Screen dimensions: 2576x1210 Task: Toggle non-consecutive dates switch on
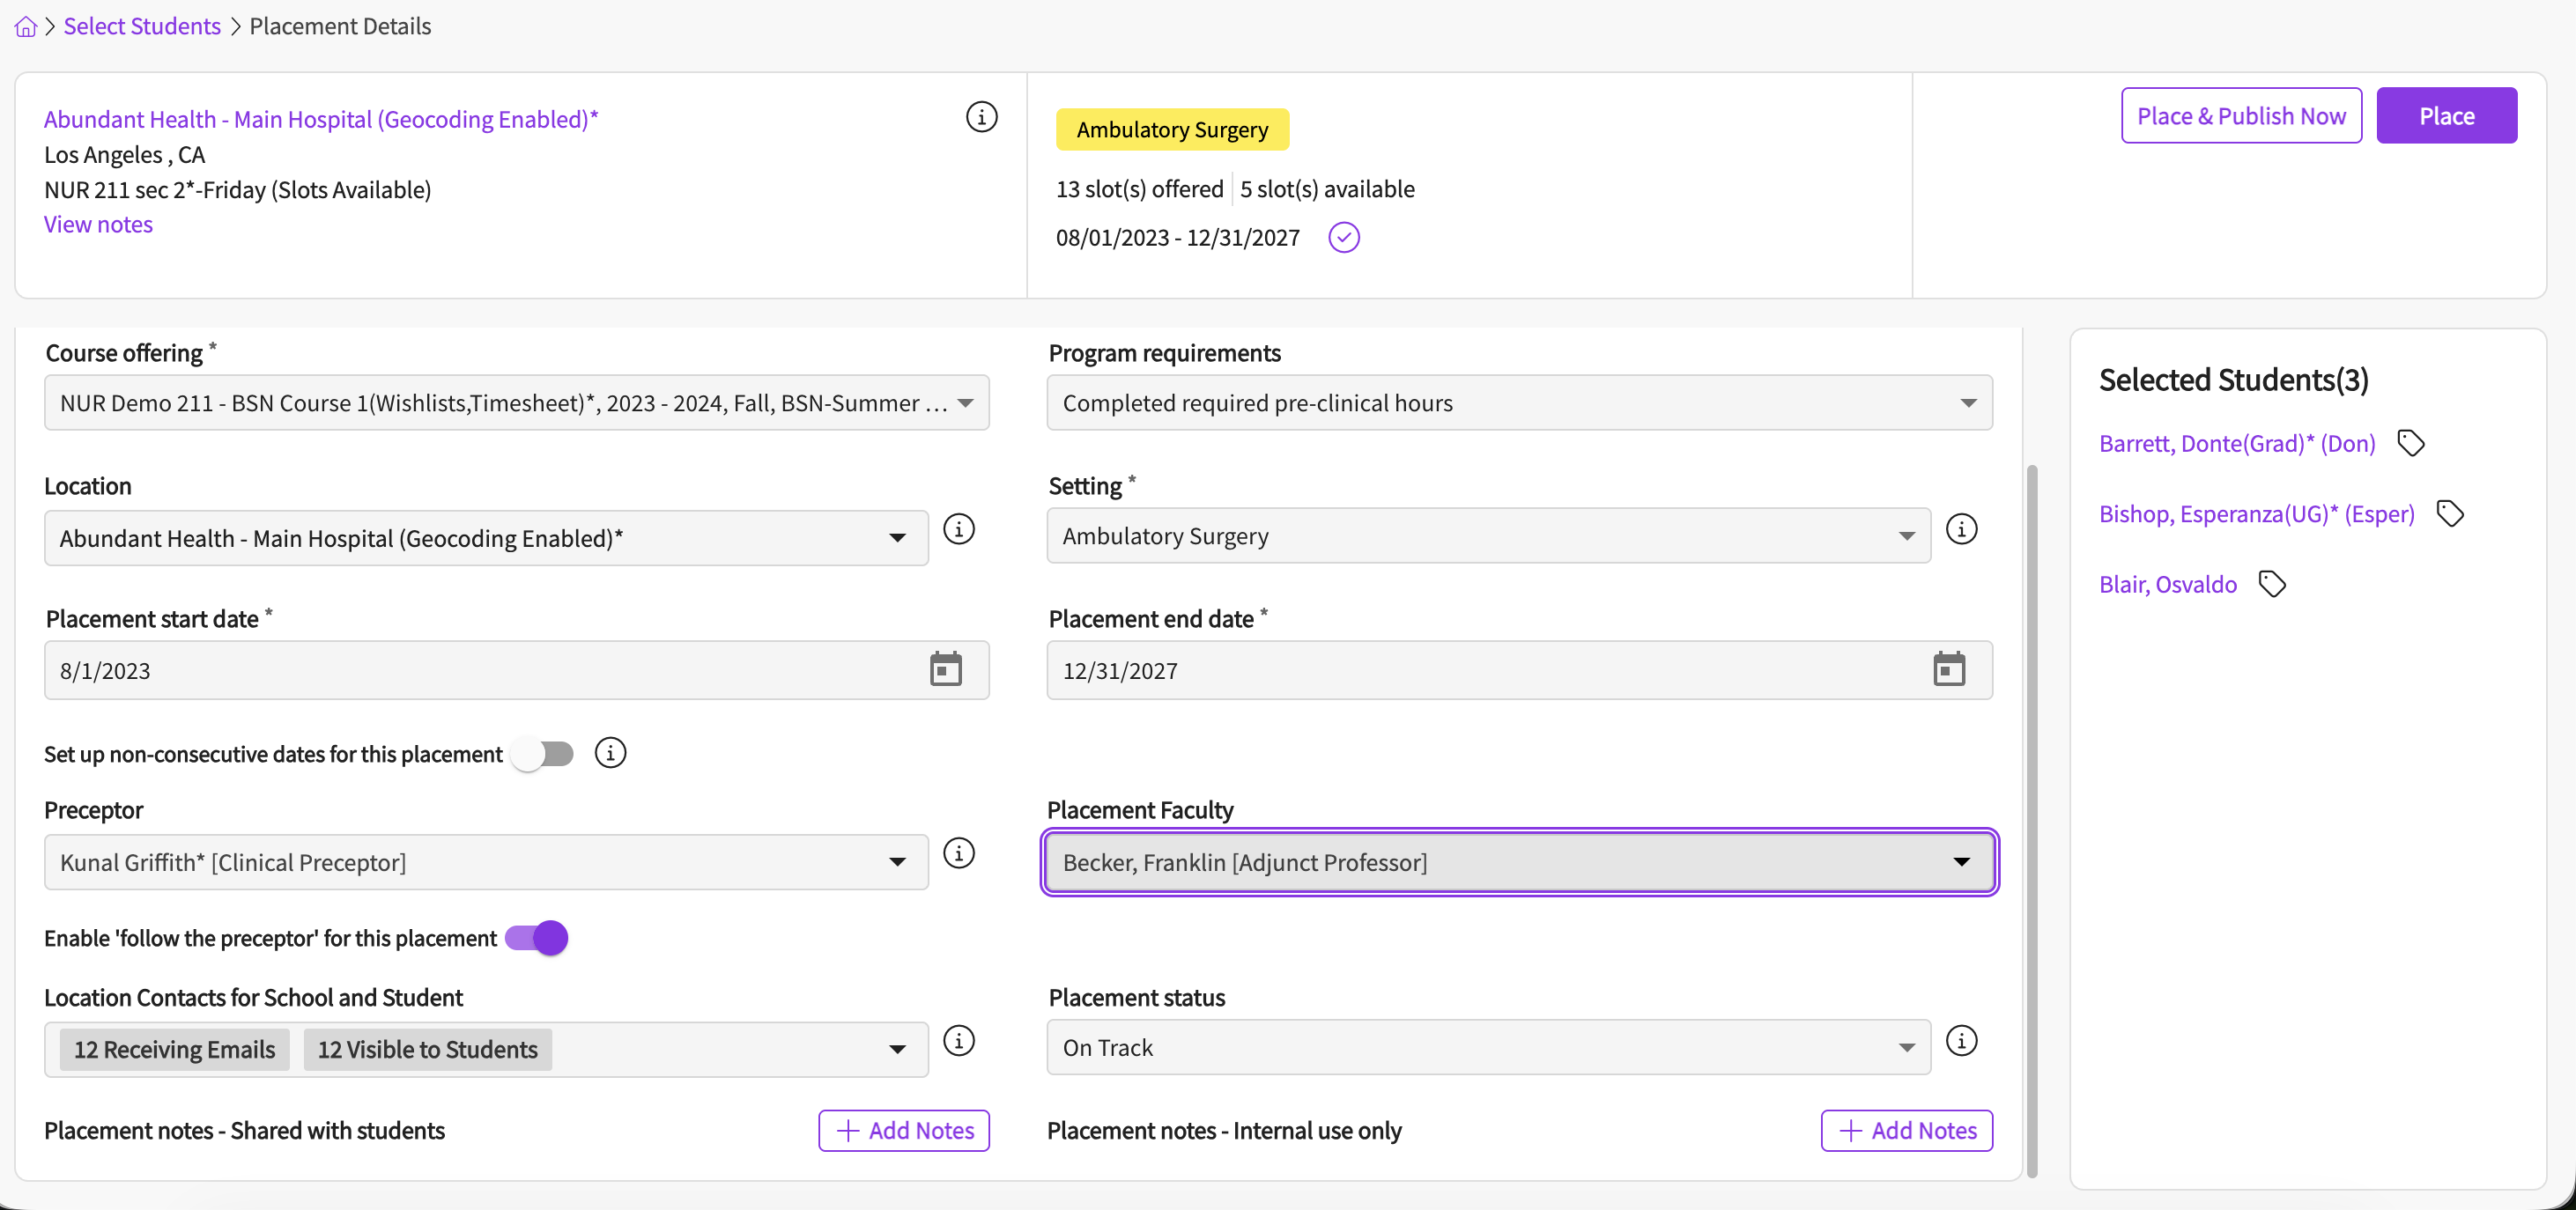(543, 753)
